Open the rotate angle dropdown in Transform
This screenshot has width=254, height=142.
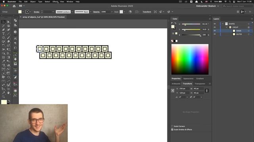tap(187, 97)
